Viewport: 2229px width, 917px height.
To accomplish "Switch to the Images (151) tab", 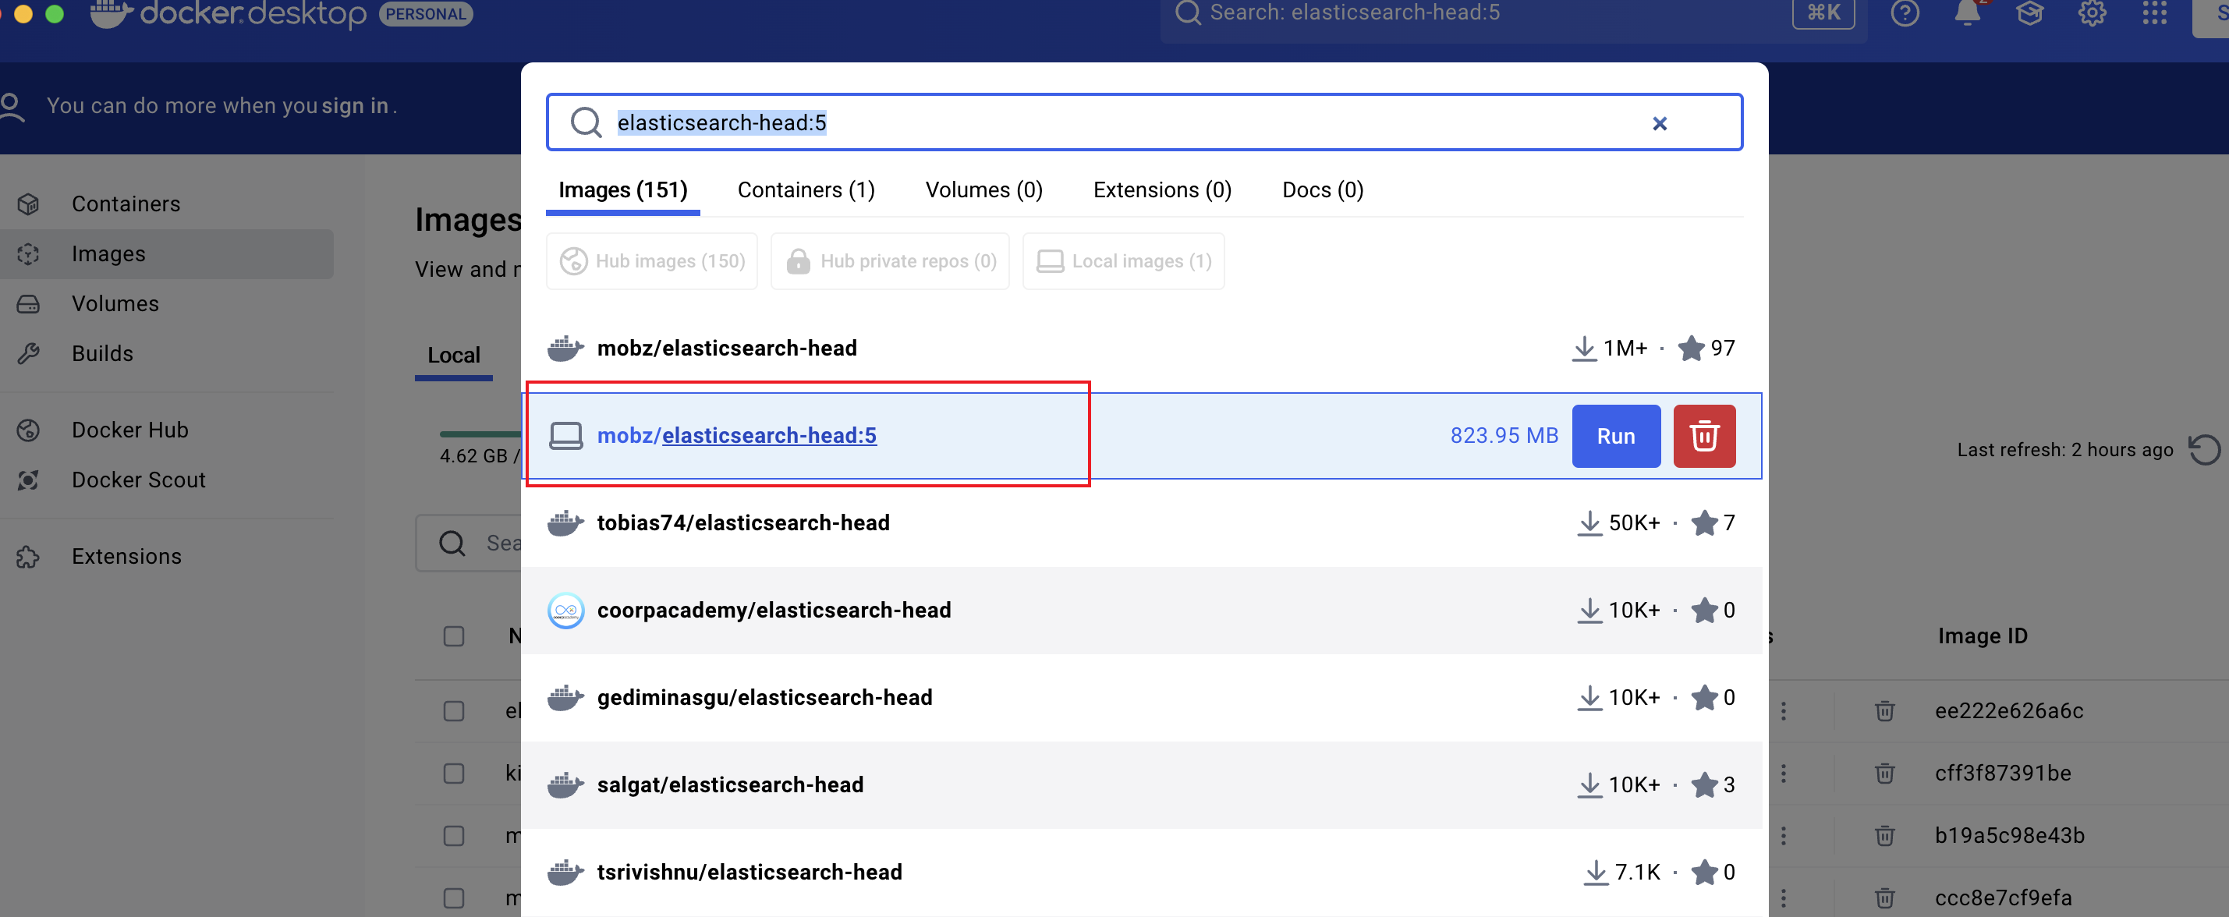I will point(623,190).
